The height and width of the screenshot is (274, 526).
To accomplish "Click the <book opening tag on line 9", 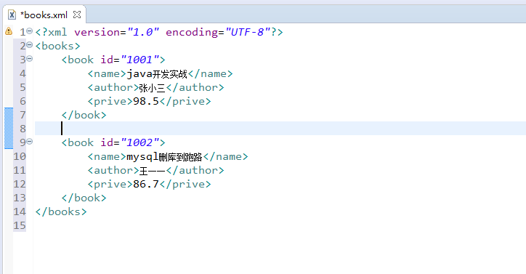I will pos(78,142).
